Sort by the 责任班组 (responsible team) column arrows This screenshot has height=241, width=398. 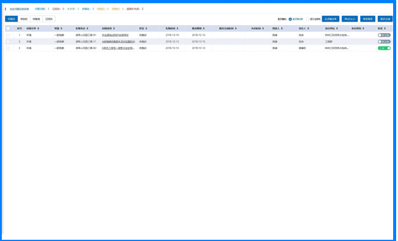tap(363, 28)
